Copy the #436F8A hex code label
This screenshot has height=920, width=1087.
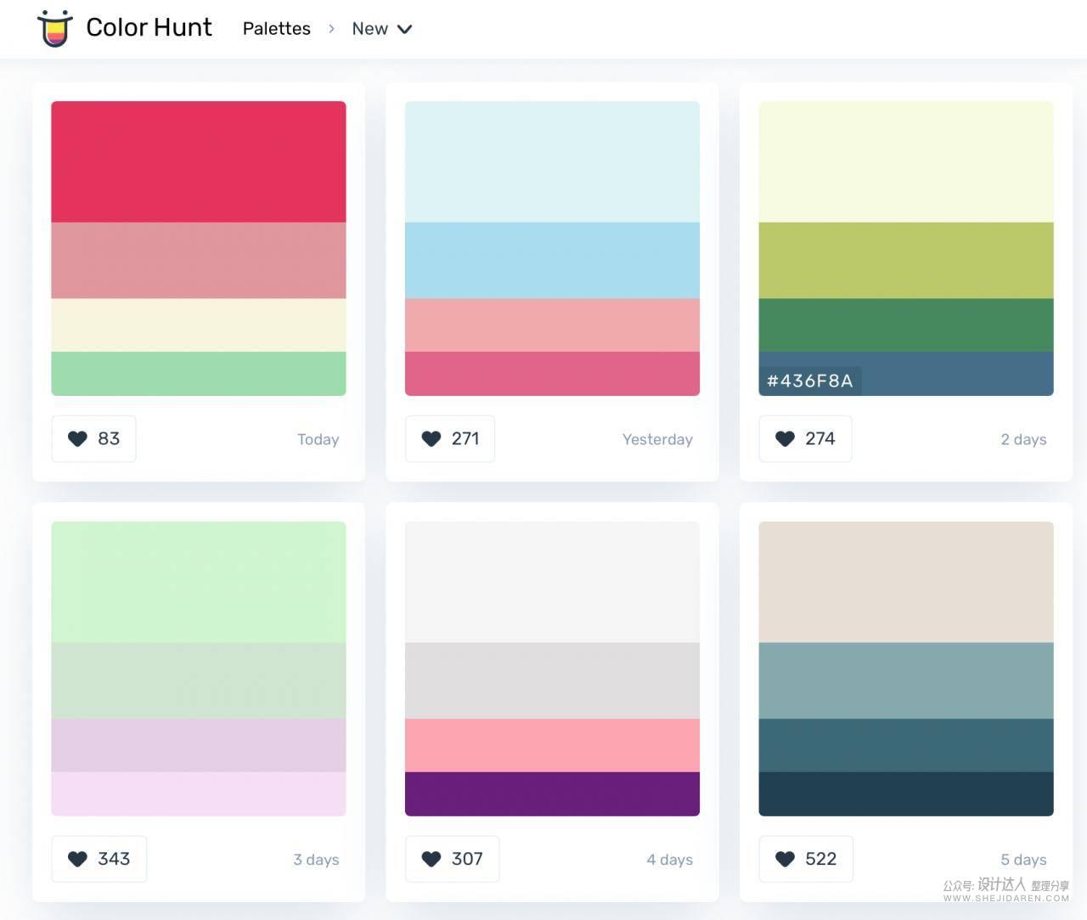810,381
